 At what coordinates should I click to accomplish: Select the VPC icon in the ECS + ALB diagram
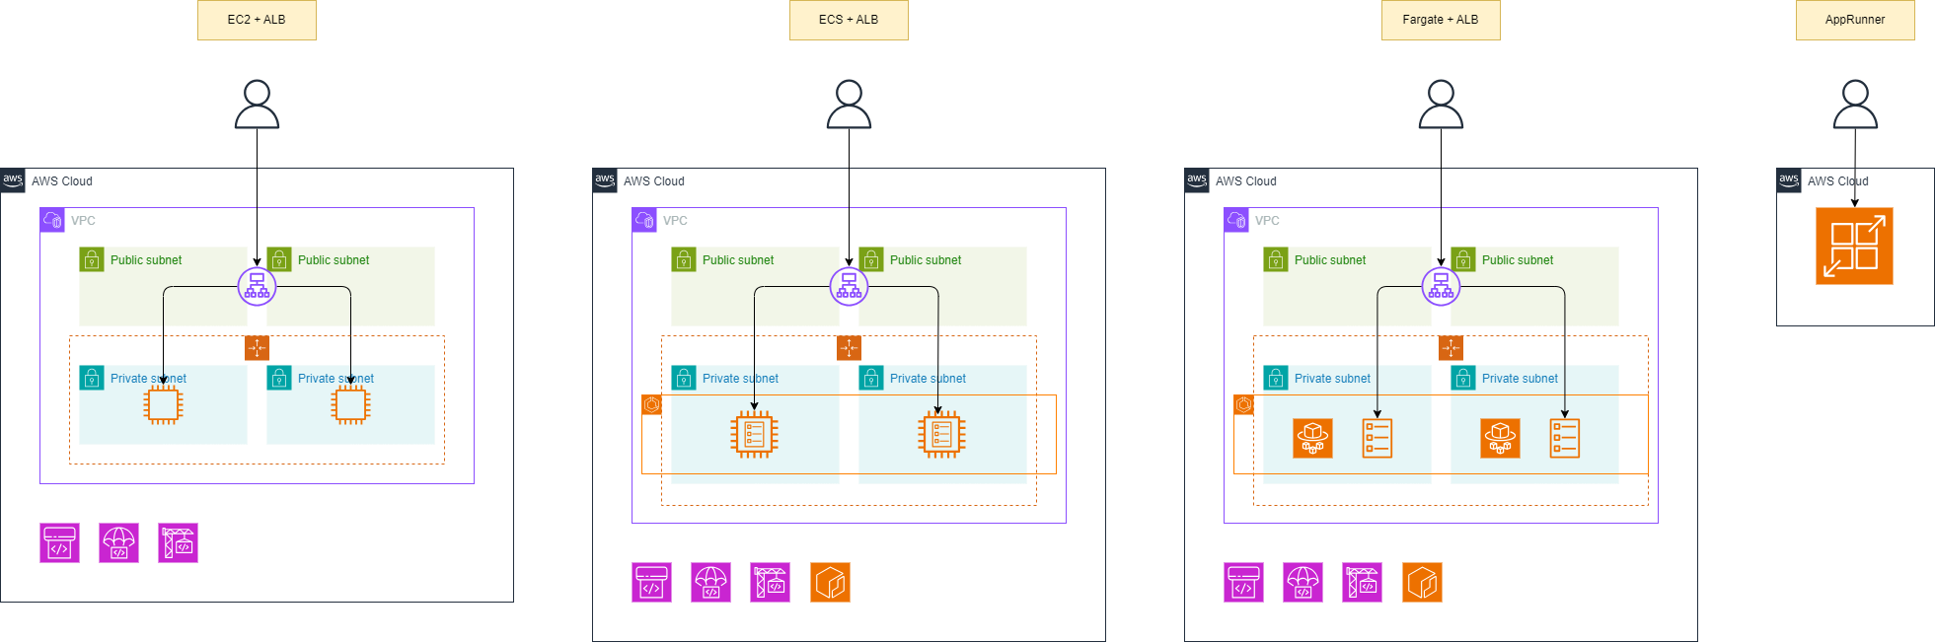(x=644, y=220)
